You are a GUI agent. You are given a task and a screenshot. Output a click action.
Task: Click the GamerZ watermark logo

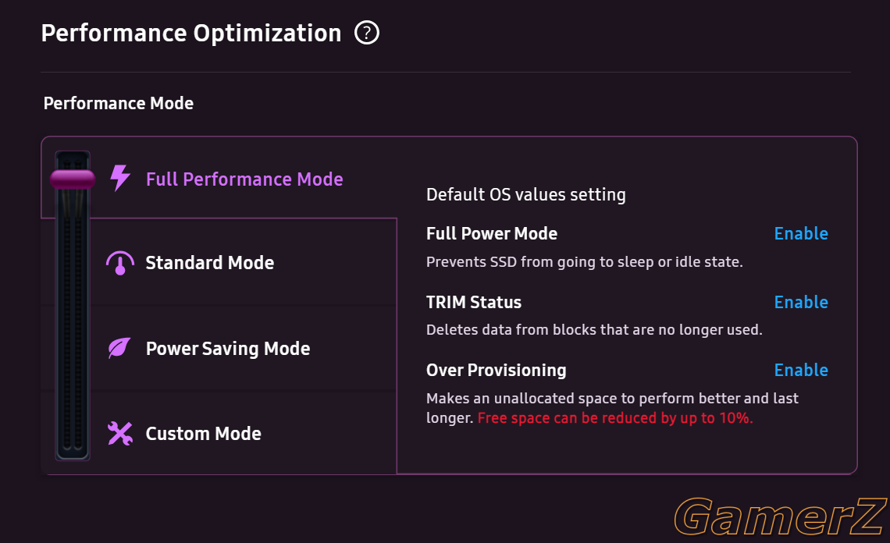pos(781,516)
